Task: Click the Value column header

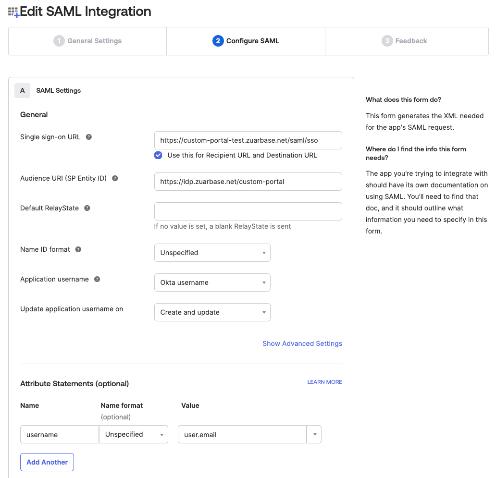Action: pyautogui.click(x=190, y=405)
